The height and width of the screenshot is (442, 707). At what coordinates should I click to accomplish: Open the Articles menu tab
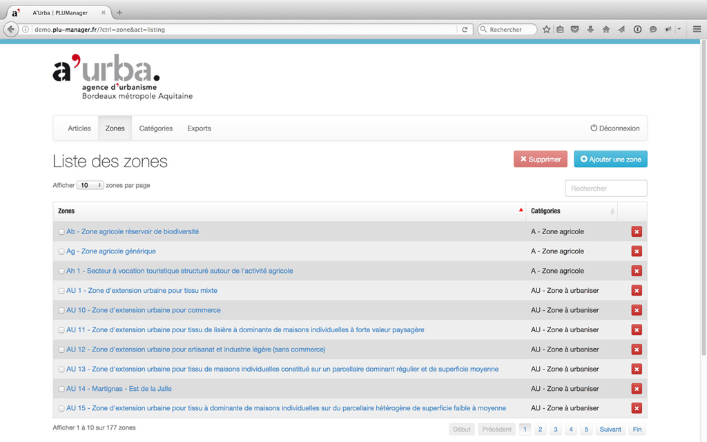pos(79,128)
